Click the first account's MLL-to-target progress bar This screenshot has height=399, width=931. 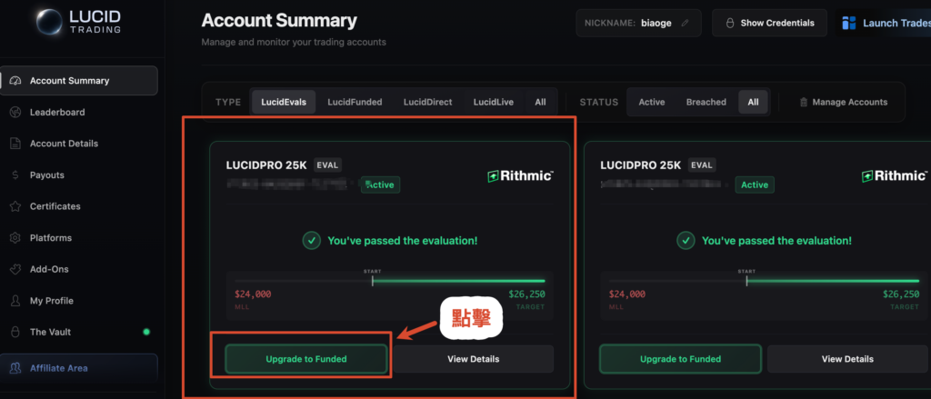click(389, 281)
